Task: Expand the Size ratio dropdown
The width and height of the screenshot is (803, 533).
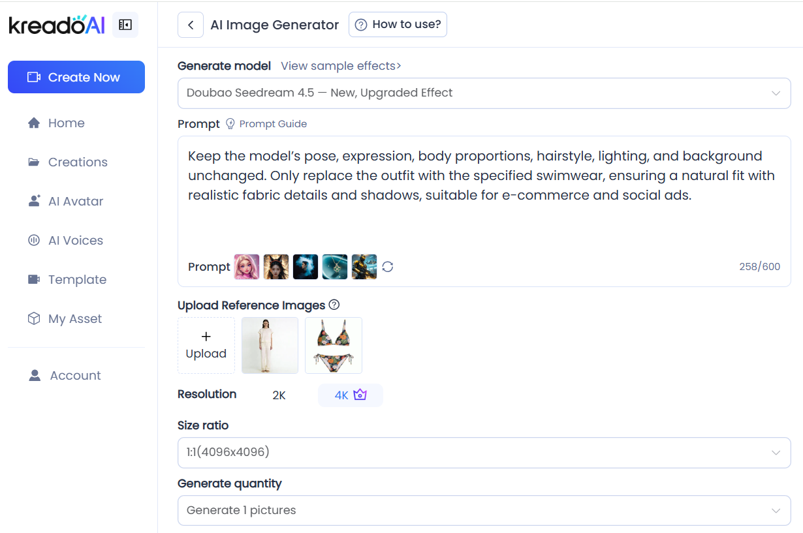Action: (x=484, y=453)
